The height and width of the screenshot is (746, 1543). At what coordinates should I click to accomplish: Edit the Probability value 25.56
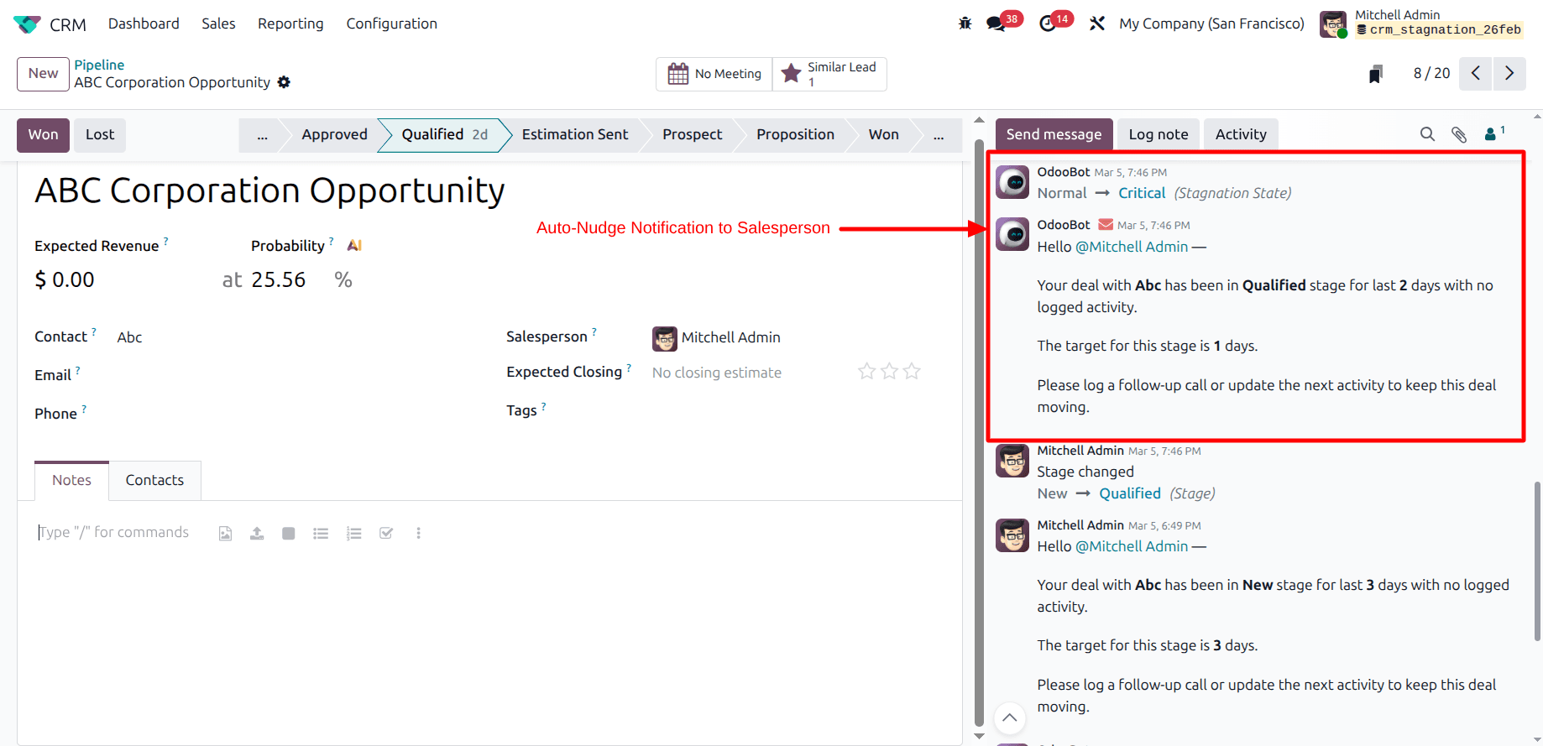(279, 279)
